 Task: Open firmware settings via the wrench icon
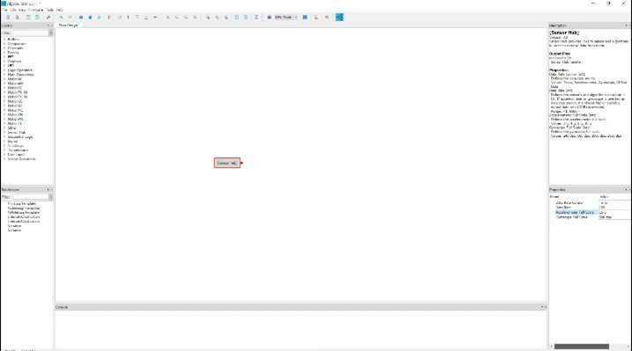pyautogui.click(x=48, y=18)
